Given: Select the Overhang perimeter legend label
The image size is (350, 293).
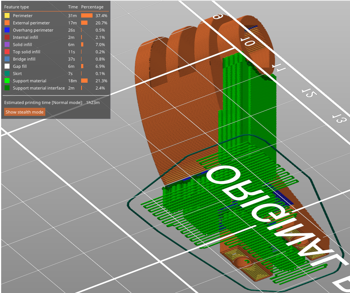Looking at the screenshot, I should [33, 30].
